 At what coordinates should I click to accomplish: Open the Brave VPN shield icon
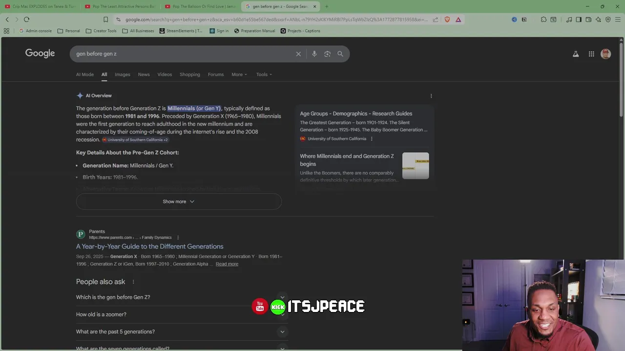(608, 19)
